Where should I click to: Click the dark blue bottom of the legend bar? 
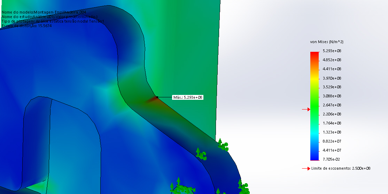tap(315, 157)
